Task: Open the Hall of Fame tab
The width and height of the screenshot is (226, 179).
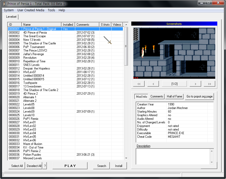Action: (174, 96)
